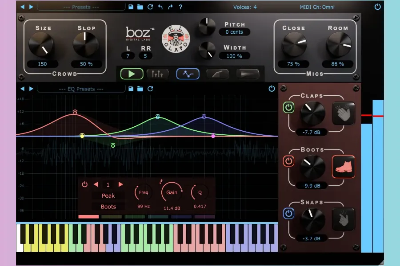400x266 pixels.
Task: Click the Boots band target button
Action: [108, 207]
